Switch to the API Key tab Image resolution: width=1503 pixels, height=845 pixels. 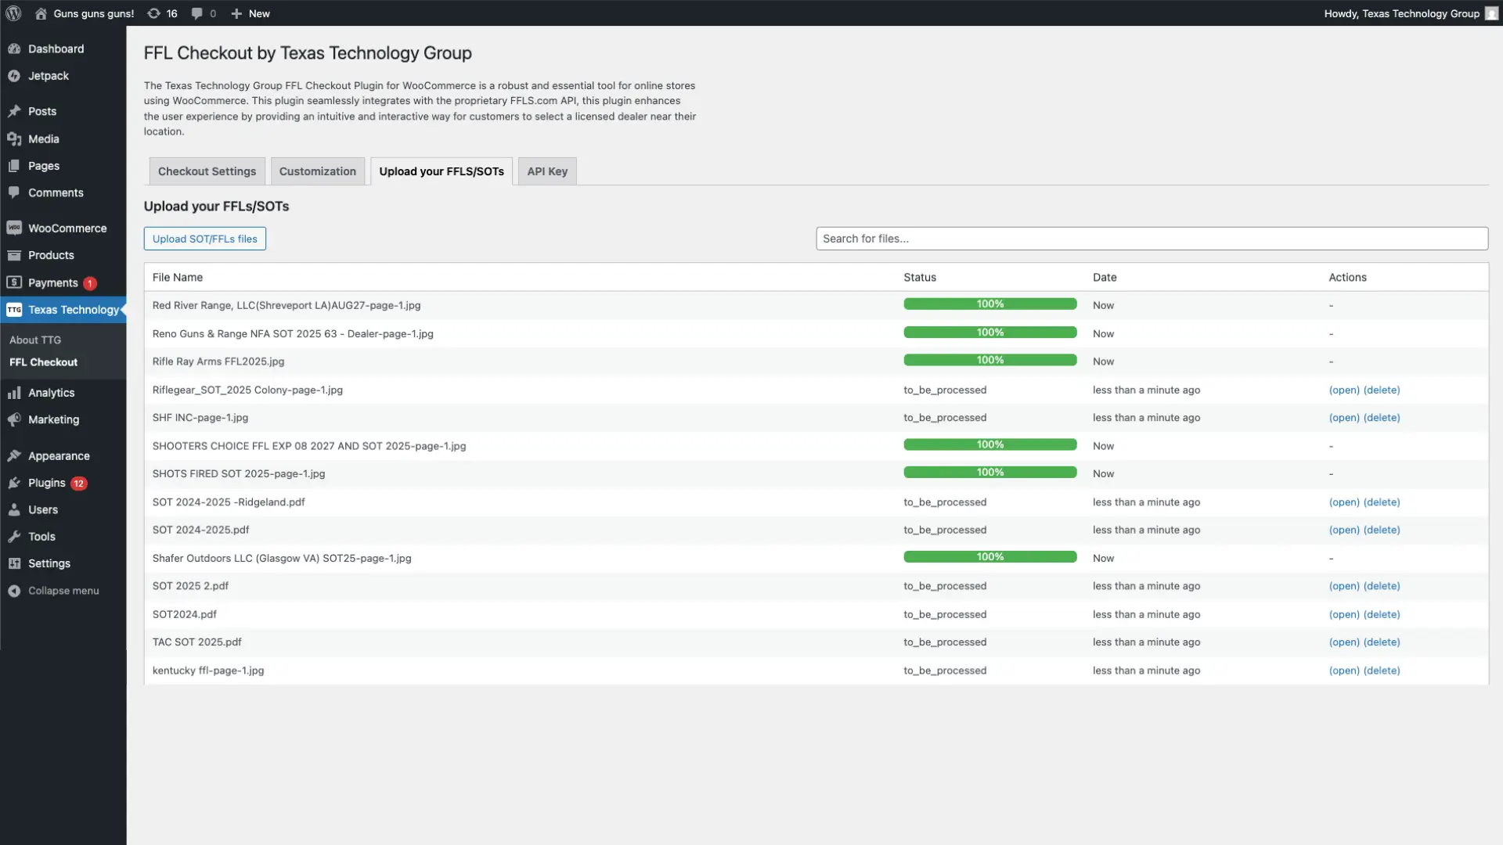(547, 171)
